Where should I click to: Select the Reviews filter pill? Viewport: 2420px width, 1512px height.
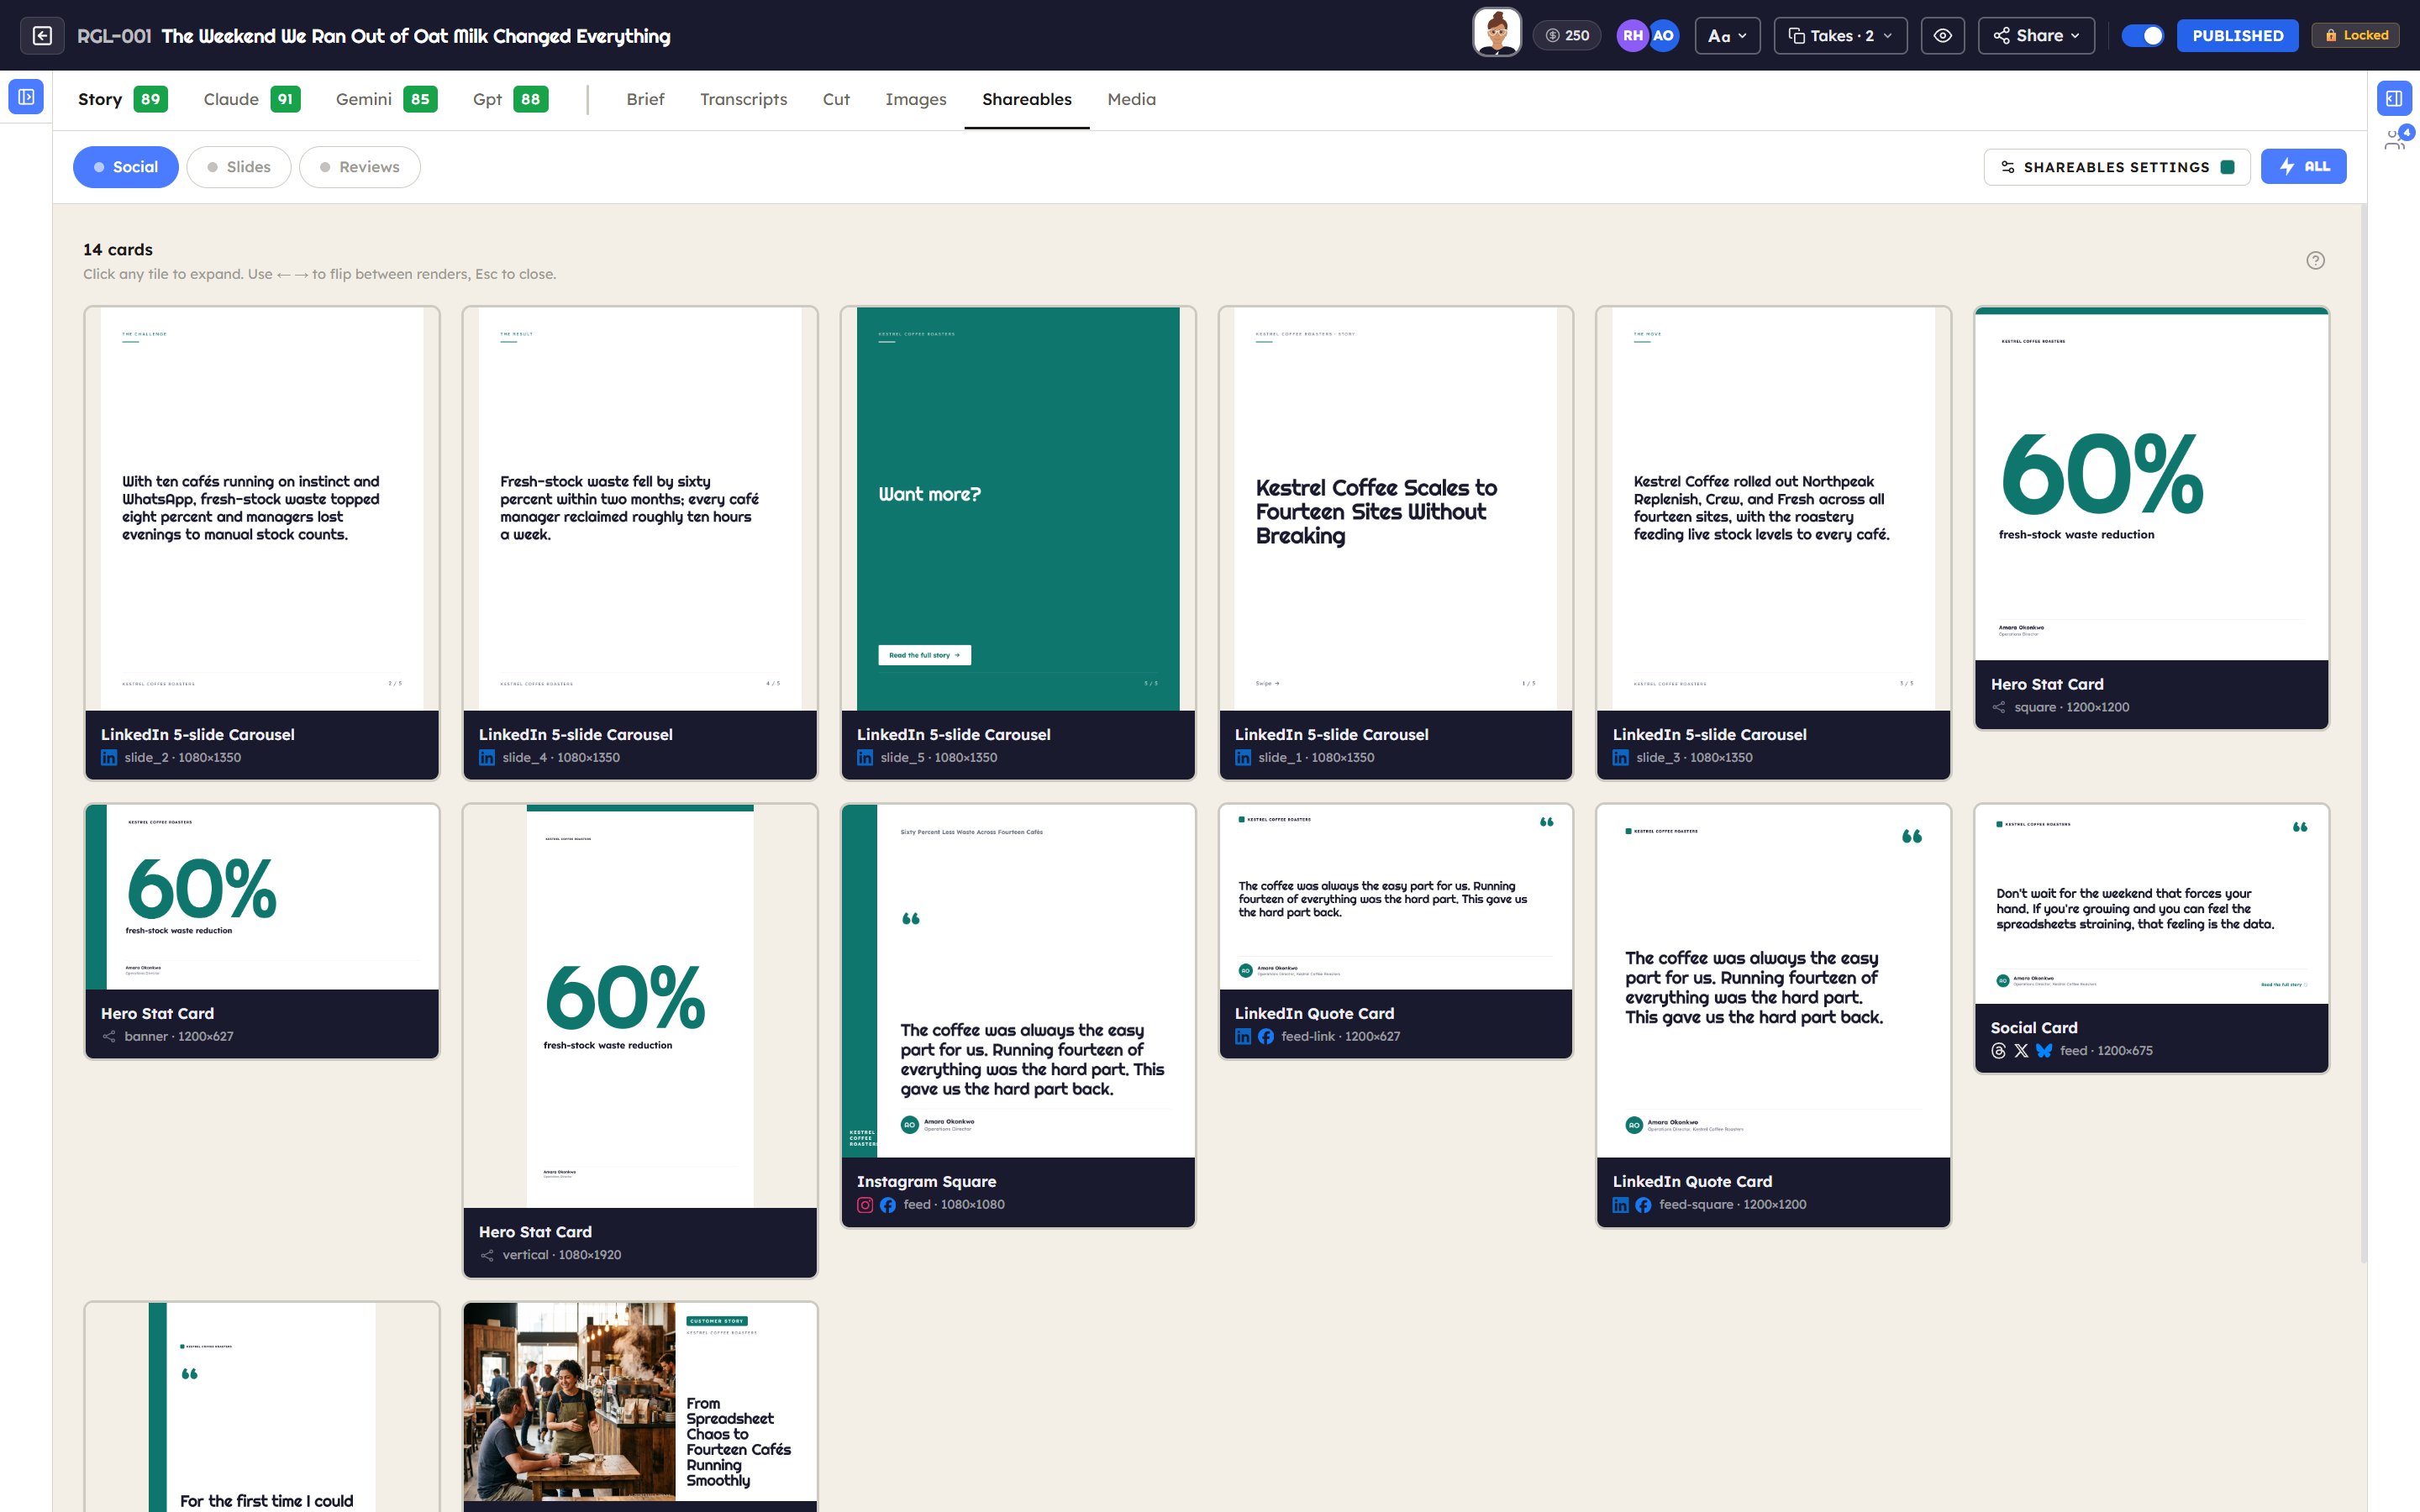(x=359, y=167)
